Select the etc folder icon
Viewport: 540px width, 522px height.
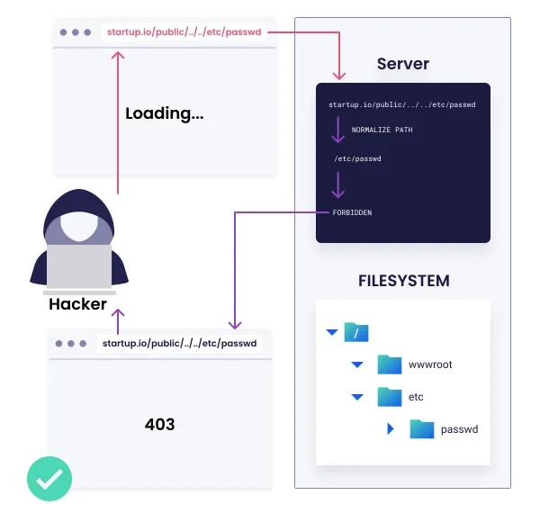[x=390, y=397]
